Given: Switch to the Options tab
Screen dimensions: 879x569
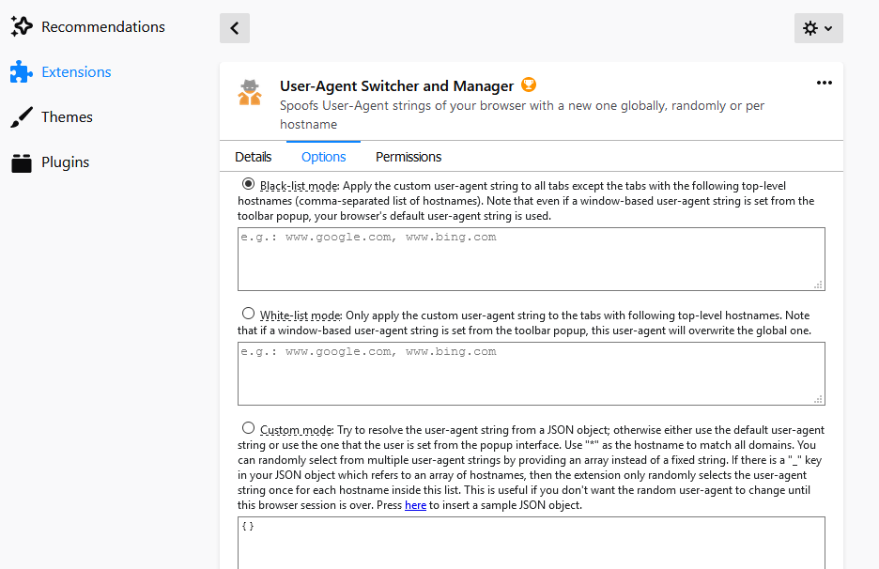Looking at the screenshot, I should click(x=323, y=157).
